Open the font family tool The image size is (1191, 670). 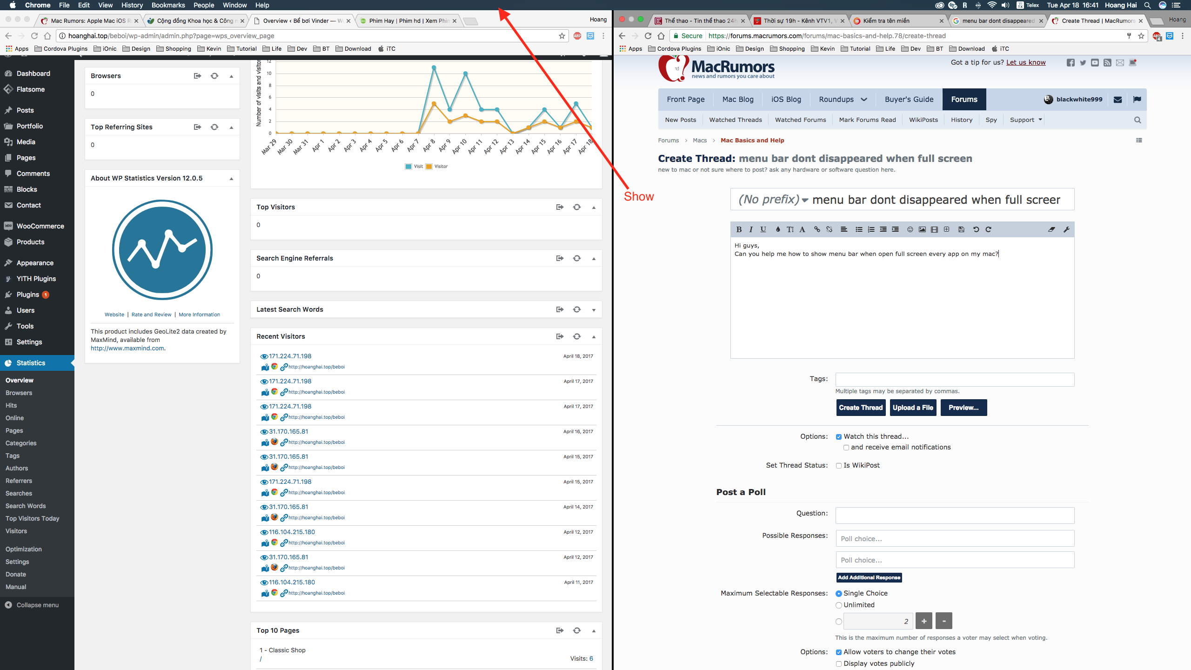point(802,229)
